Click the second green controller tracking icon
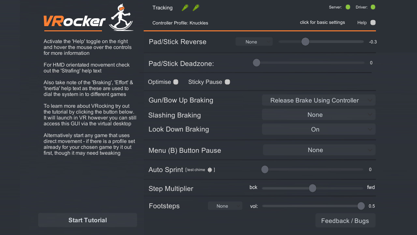Viewport: 417px width, 235px height. [x=195, y=8]
